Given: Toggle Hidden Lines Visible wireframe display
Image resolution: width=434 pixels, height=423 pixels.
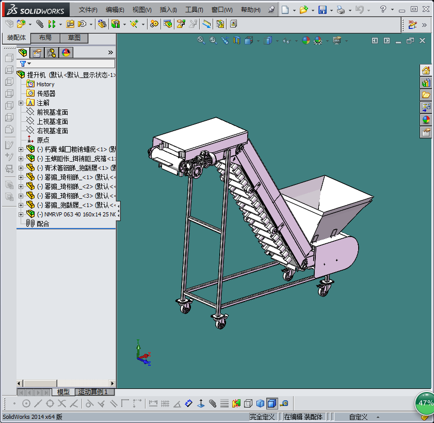Looking at the screenshot, I should (x=248, y=403).
